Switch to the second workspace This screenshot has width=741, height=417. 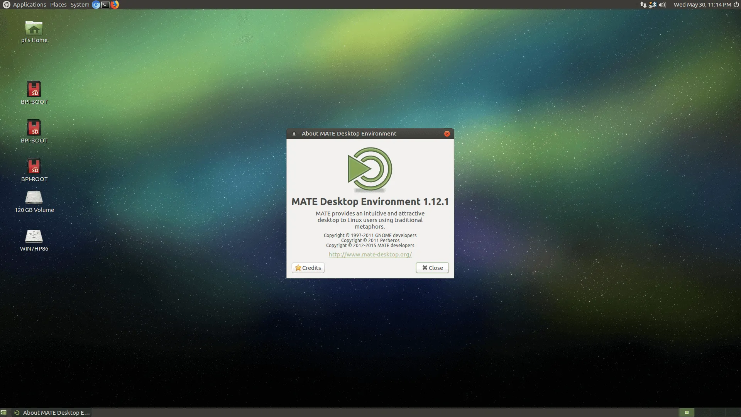[x=702, y=412]
